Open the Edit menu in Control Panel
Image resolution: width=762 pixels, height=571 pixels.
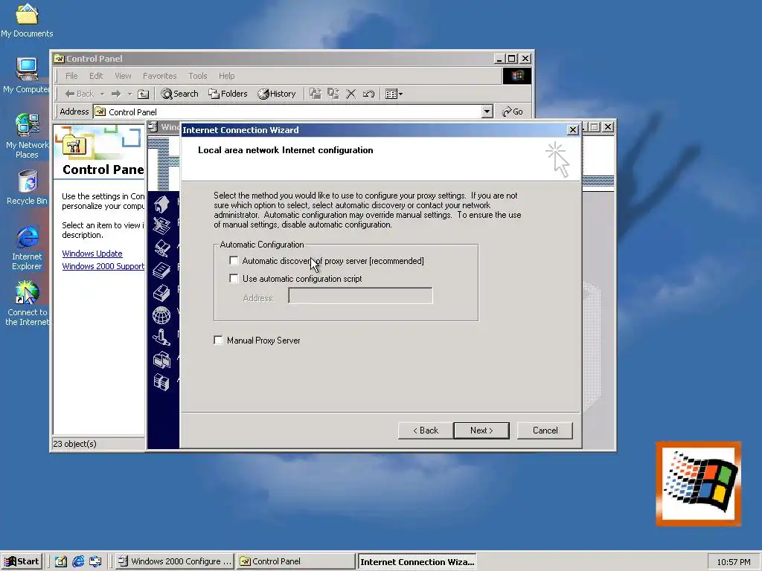click(x=96, y=76)
